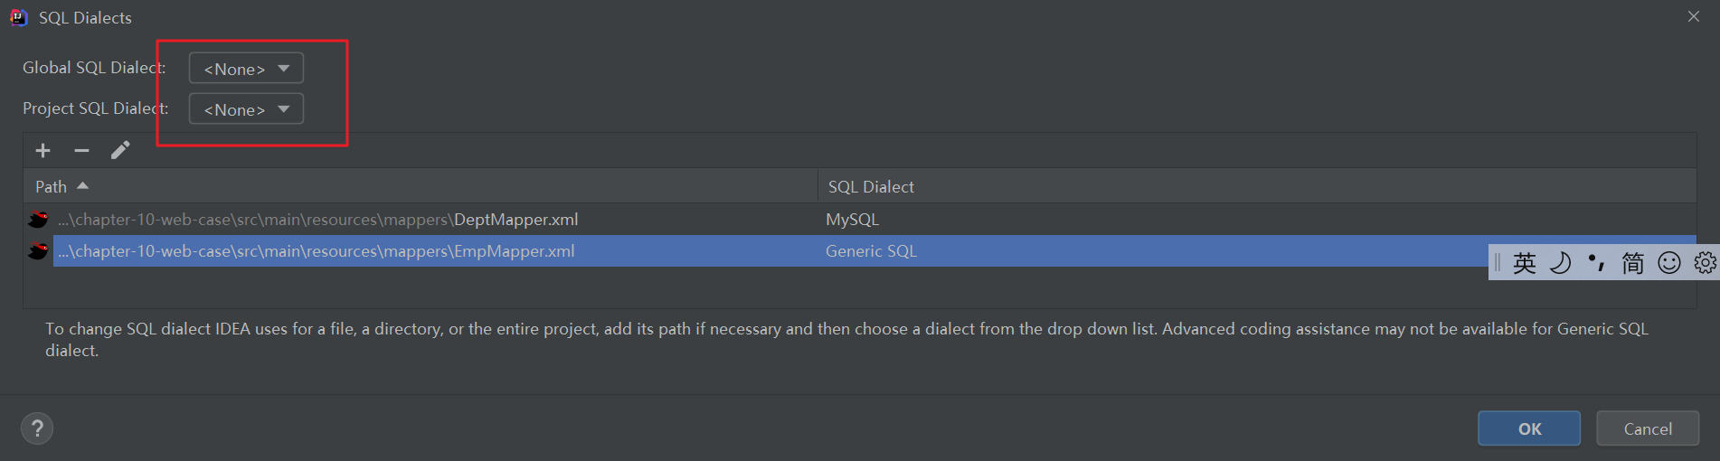Screen dimensions: 1720x461
Task: Click the edit pencil icon
Action: [120, 150]
